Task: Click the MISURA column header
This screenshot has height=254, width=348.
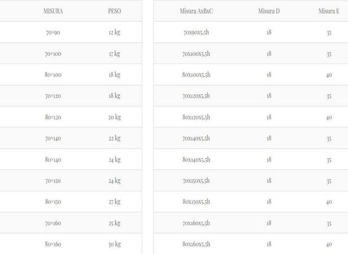Action: [x=53, y=11]
